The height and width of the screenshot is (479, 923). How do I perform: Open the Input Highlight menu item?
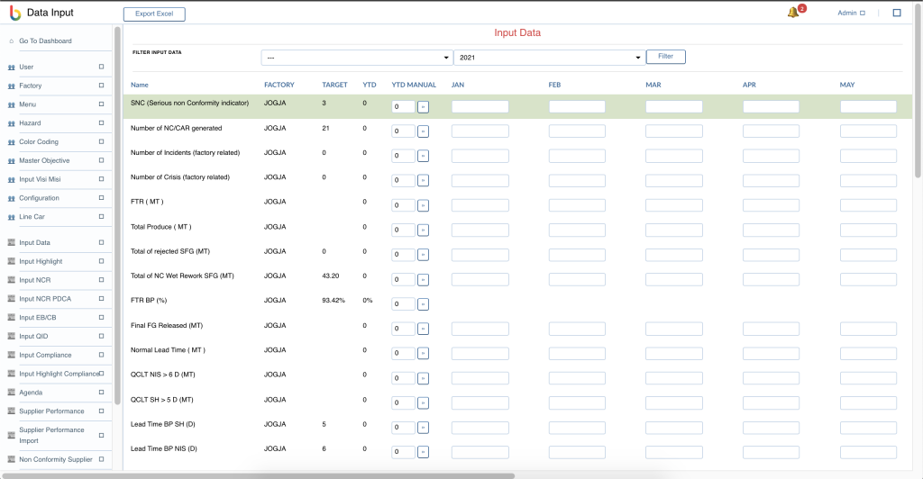pos(41,261)
